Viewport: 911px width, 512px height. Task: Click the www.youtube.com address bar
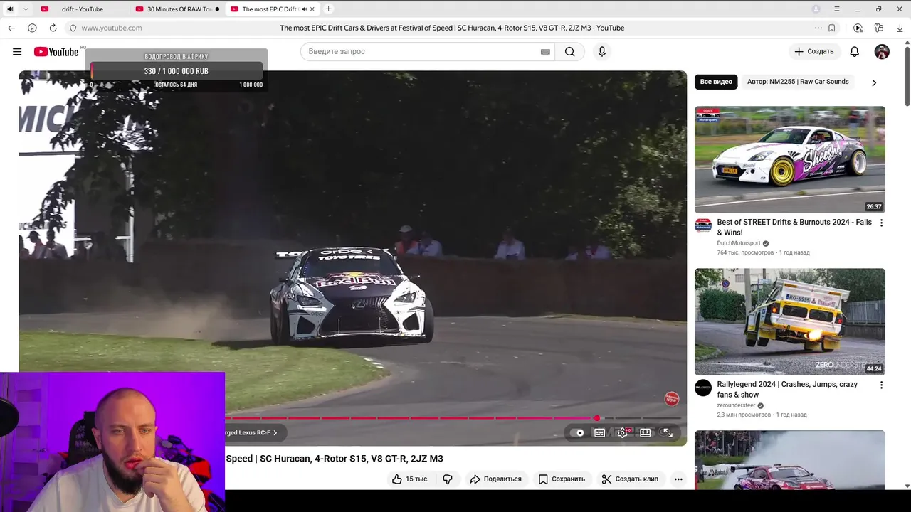coord(112,28)
